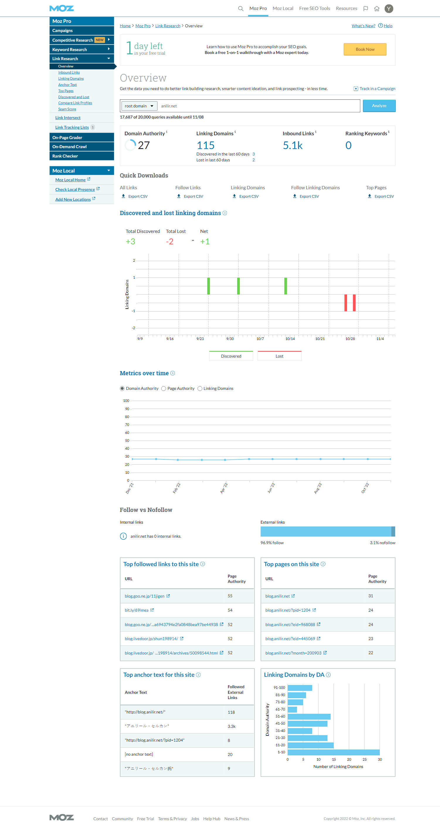This screenshot has height=834, width=440.
Task: Open the Spam Score sidebar link
Action: (67, 109)
